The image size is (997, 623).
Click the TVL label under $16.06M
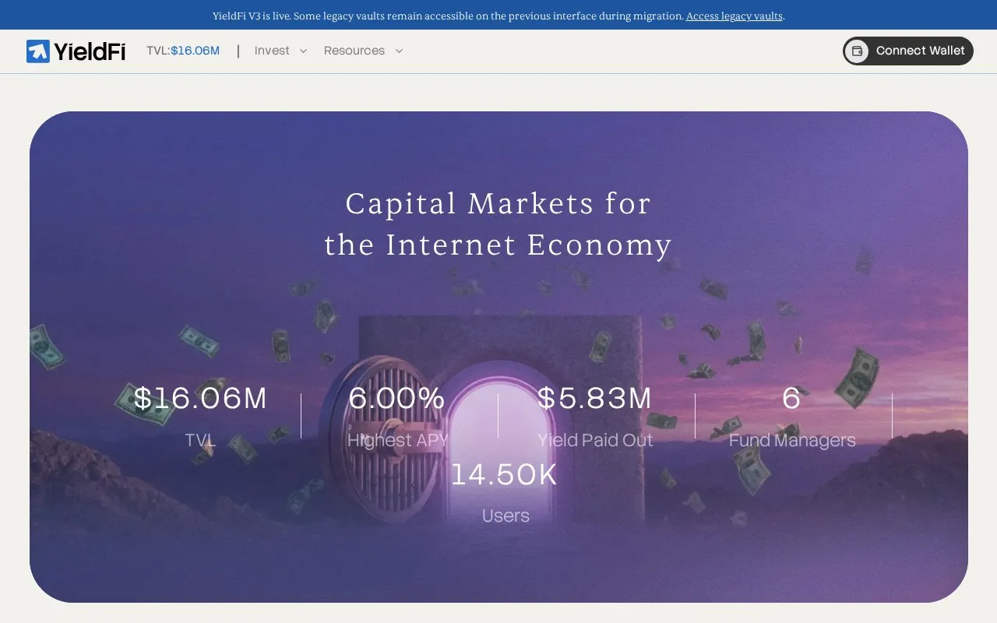pos(200,440)
